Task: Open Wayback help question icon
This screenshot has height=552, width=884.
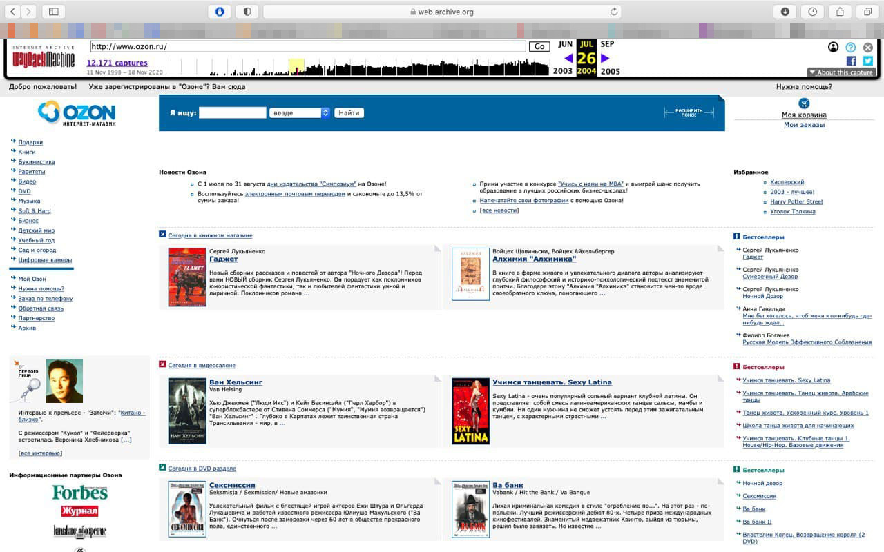Action: click(851, 47)
